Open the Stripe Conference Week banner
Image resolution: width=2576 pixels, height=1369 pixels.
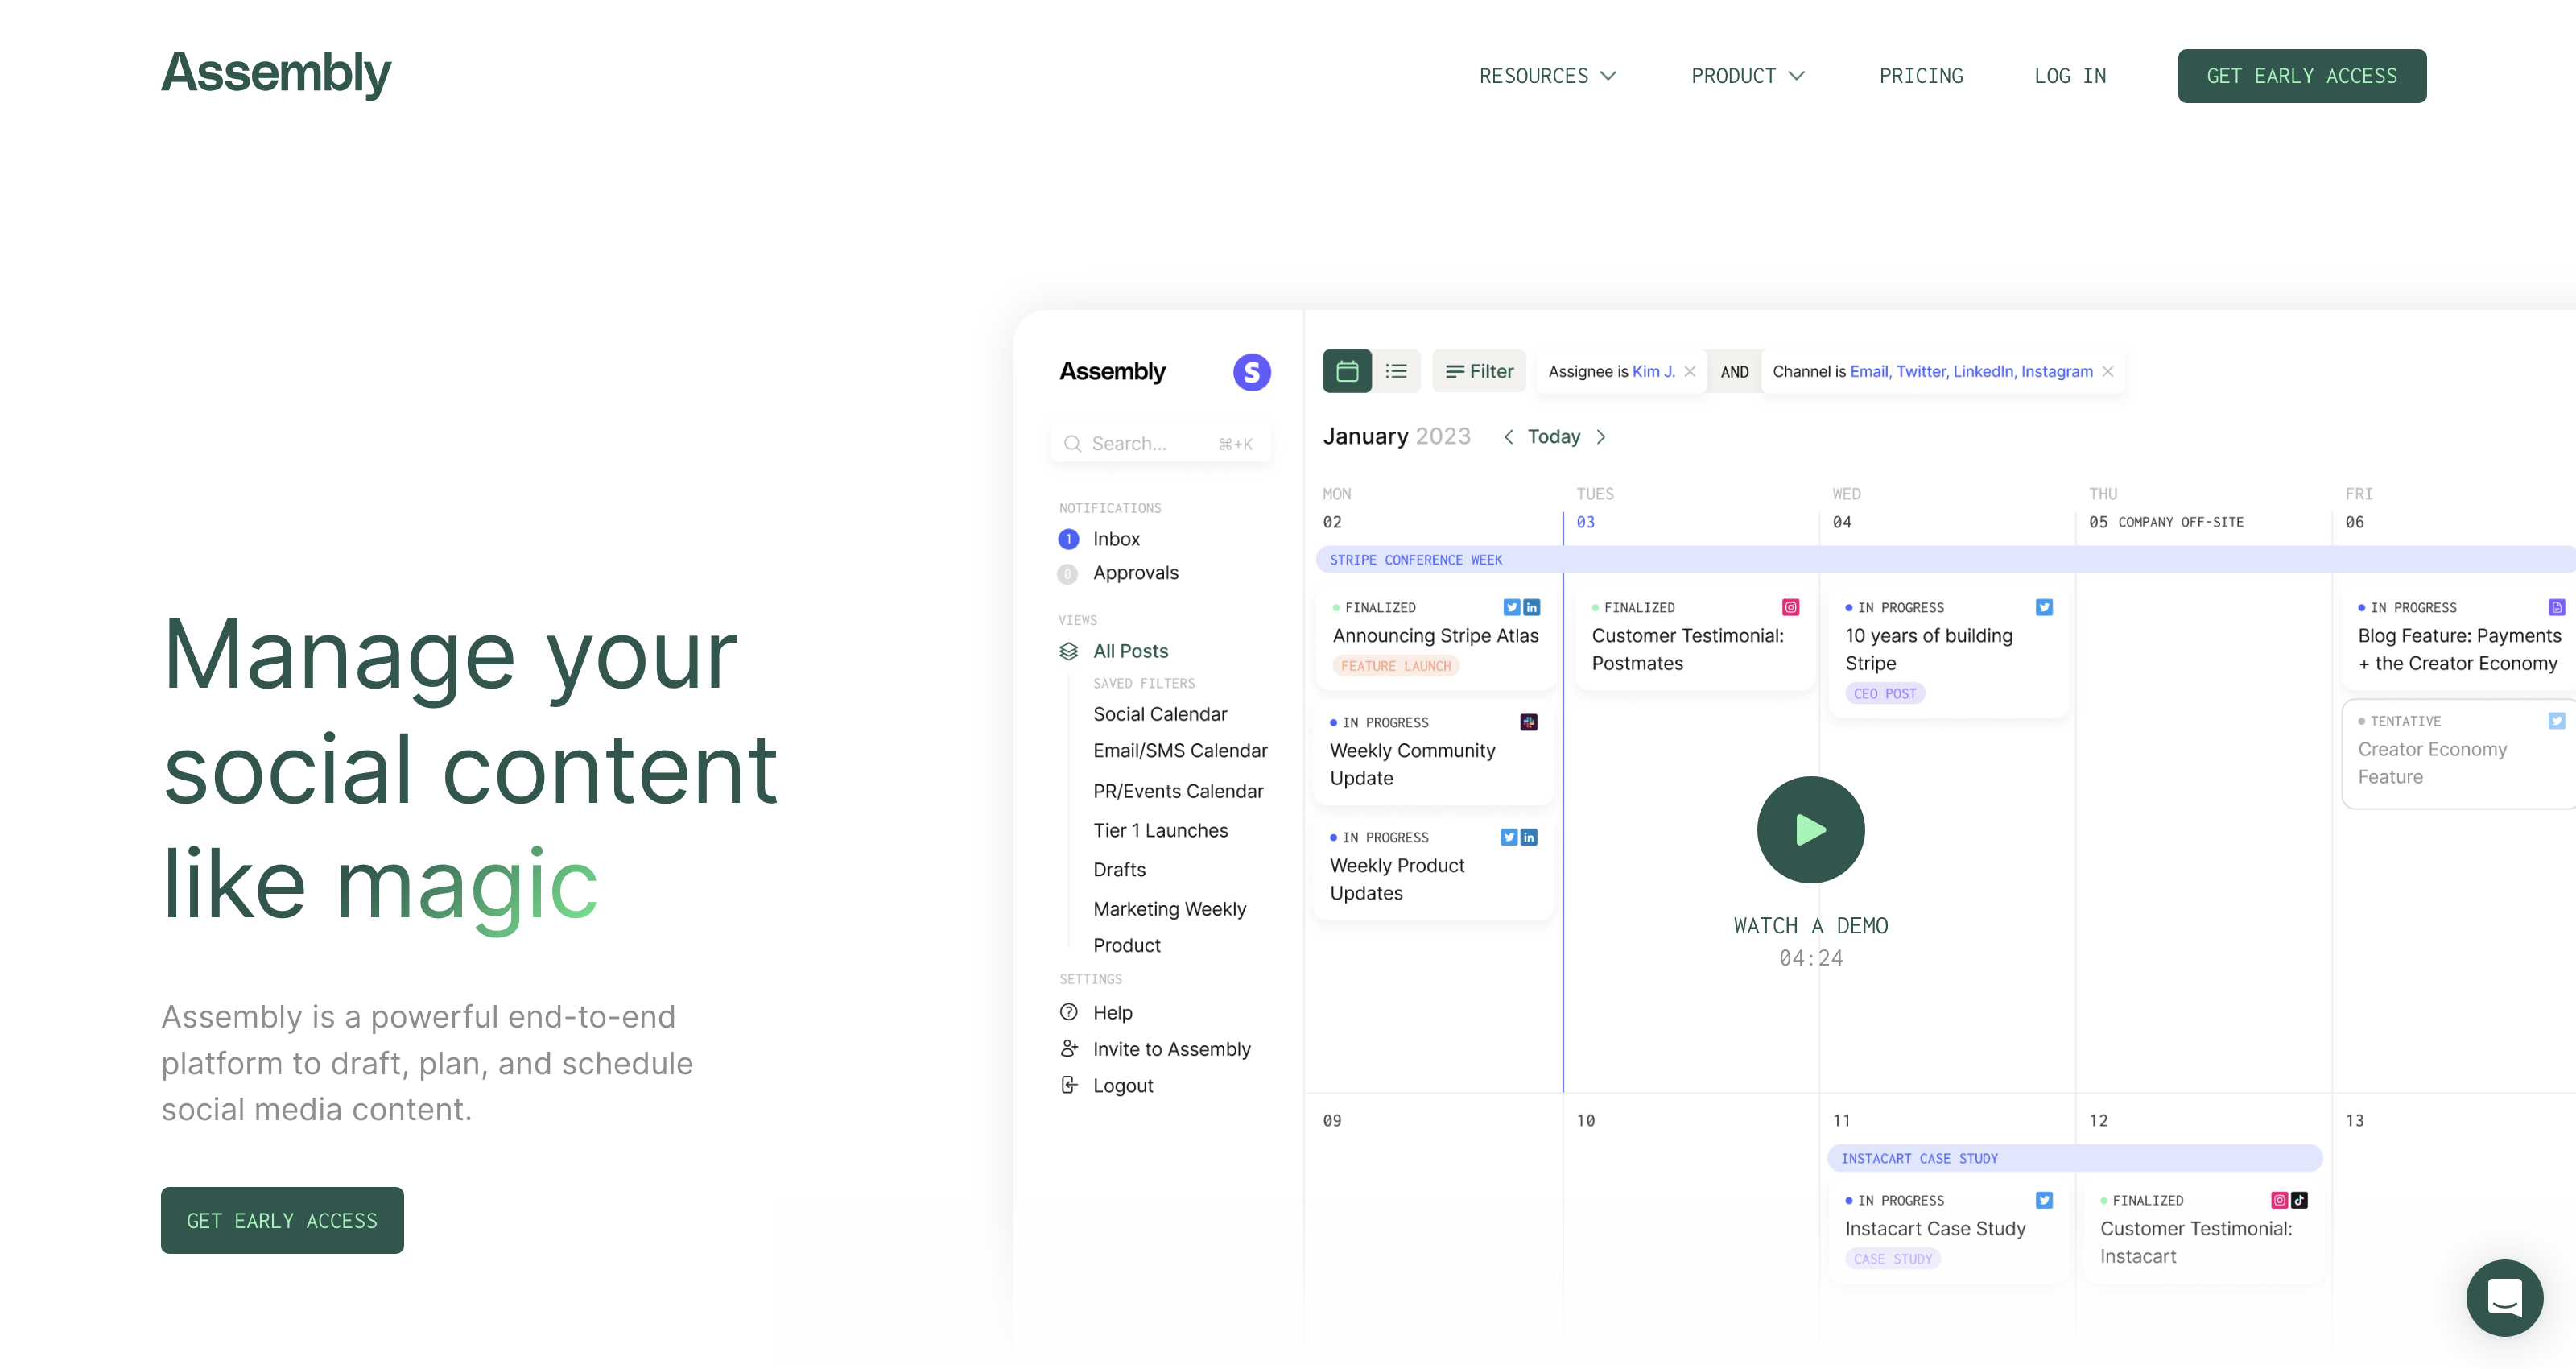point(1945,560)
